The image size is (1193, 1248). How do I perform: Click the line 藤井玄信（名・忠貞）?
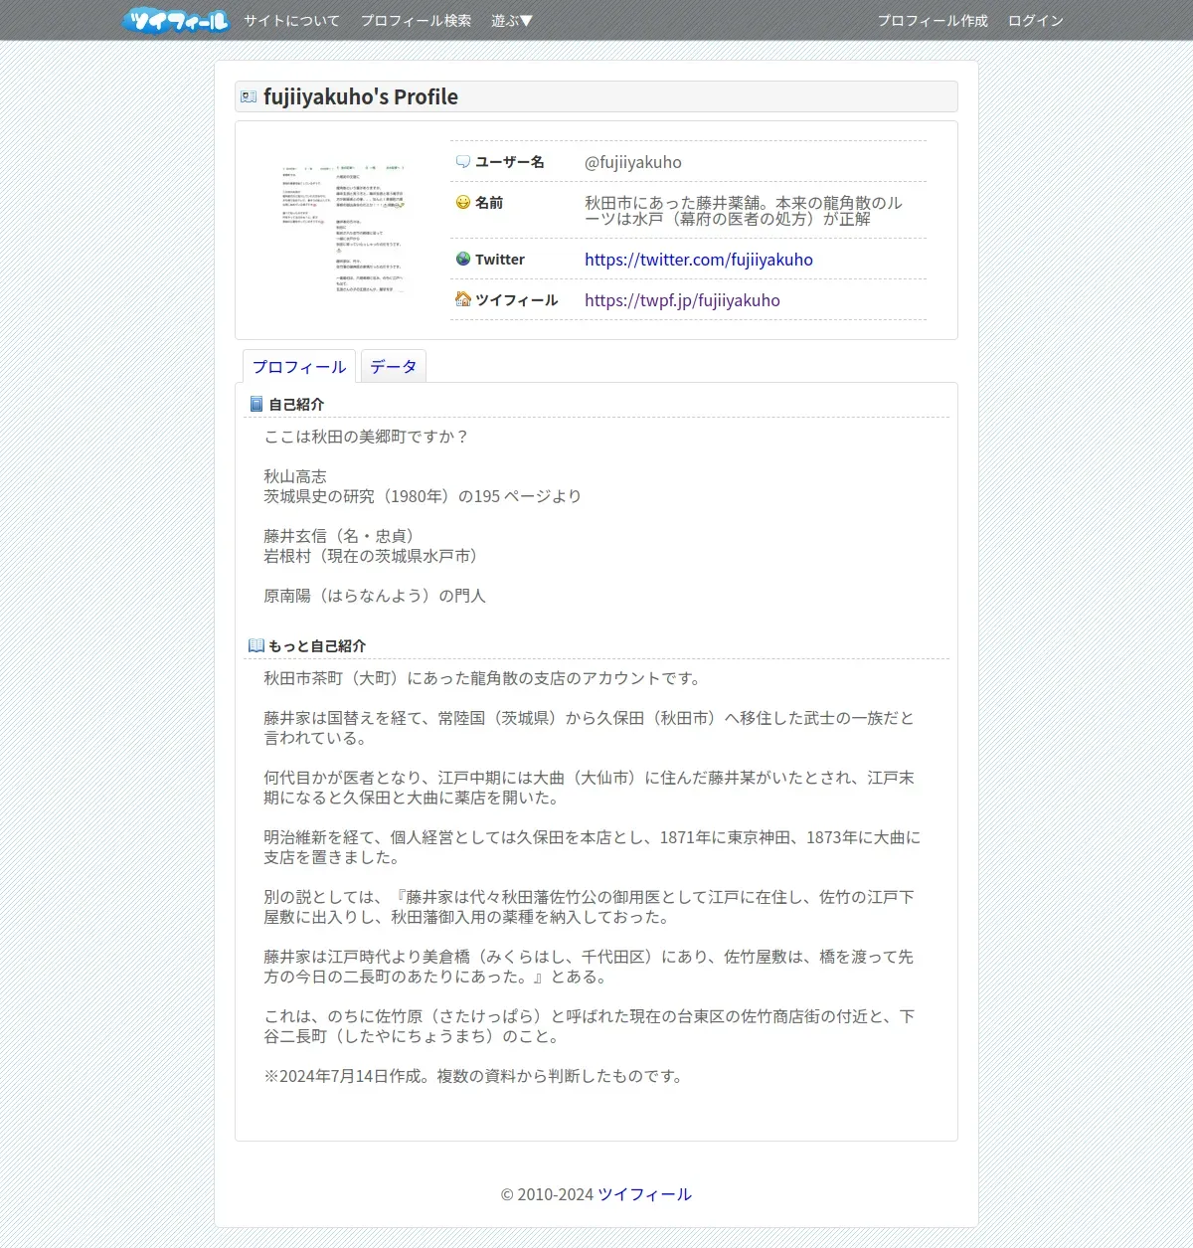click(x=343, y=536)
